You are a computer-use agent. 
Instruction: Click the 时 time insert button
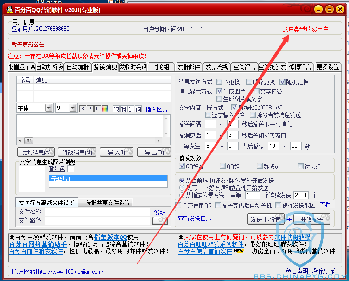pyautogui.click(x=123, y=109)
